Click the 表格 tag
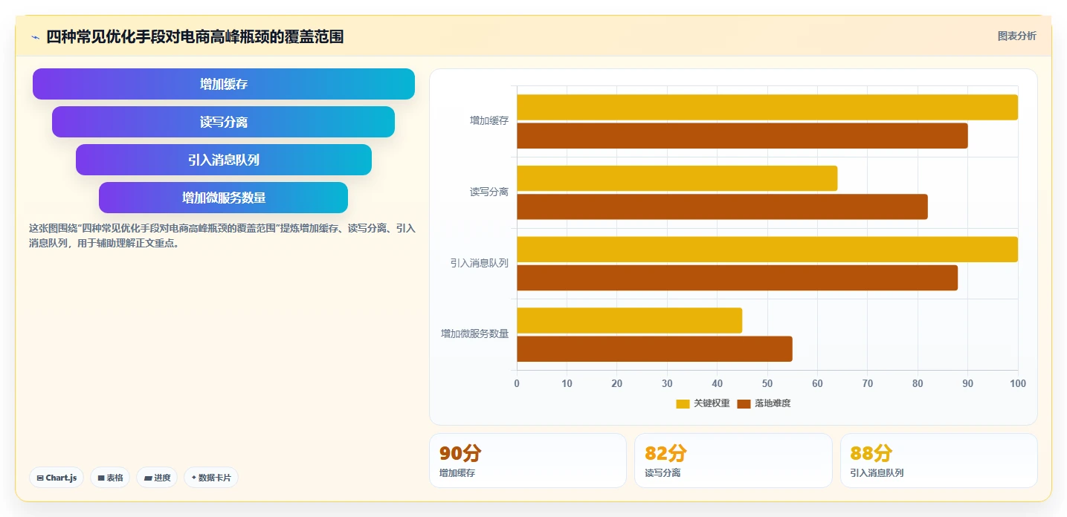The width and height of the screenshot is (1067, 517). tap(110, 478)
